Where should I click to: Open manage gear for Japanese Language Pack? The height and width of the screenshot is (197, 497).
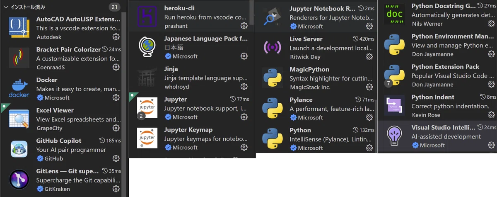point(244,56)
